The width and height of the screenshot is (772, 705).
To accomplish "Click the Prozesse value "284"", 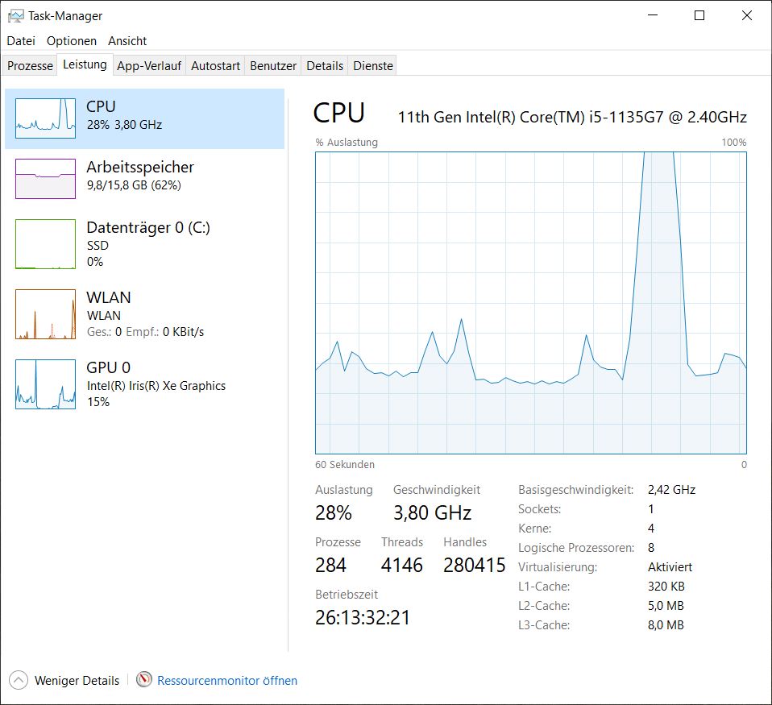I will point(330,565).
